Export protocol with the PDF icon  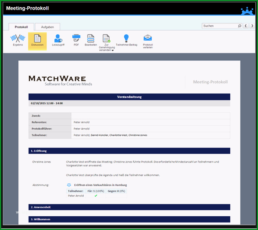(76, 38)
